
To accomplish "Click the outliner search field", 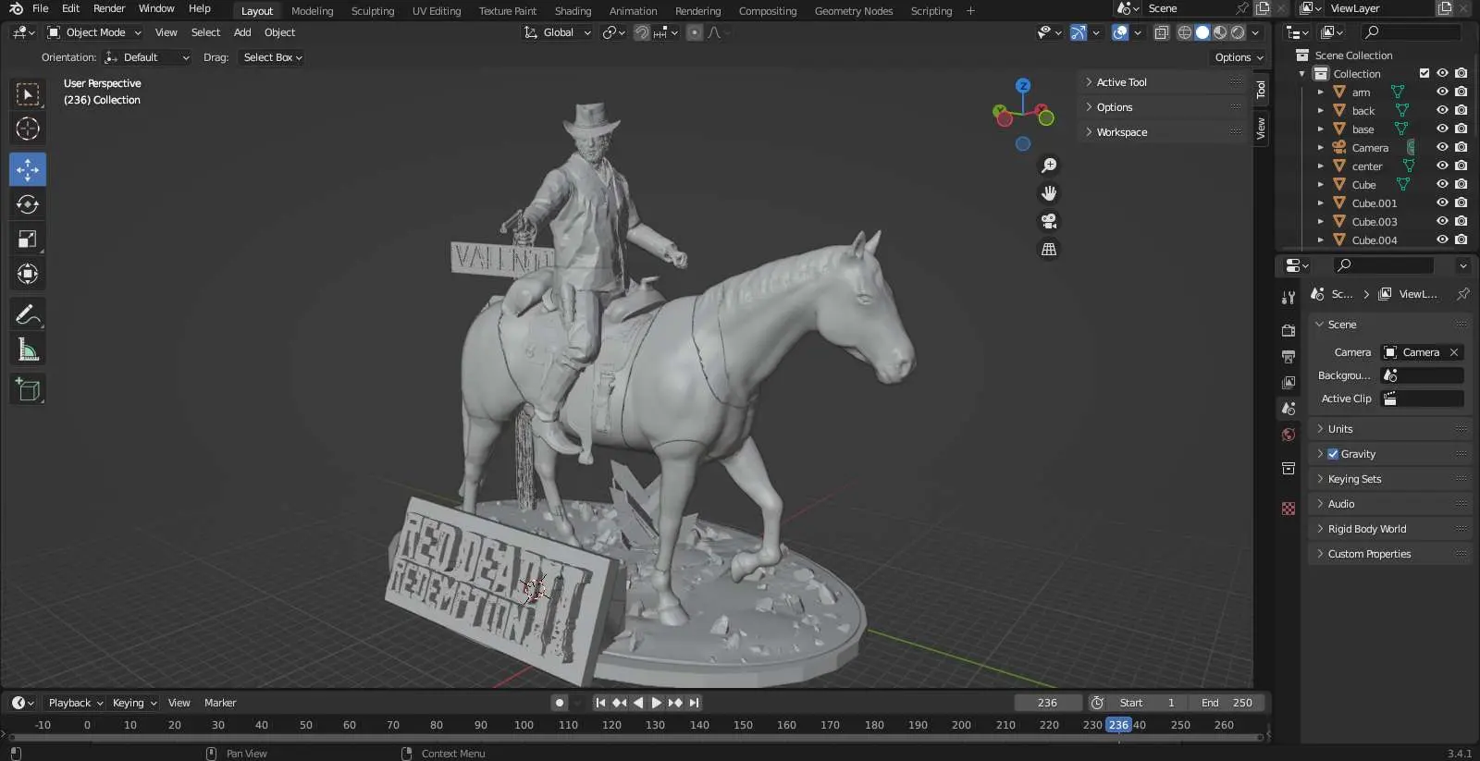I will [1412, 32].
